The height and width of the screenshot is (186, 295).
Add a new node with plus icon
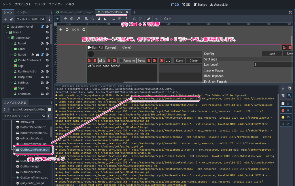click(x=5, y=19)
